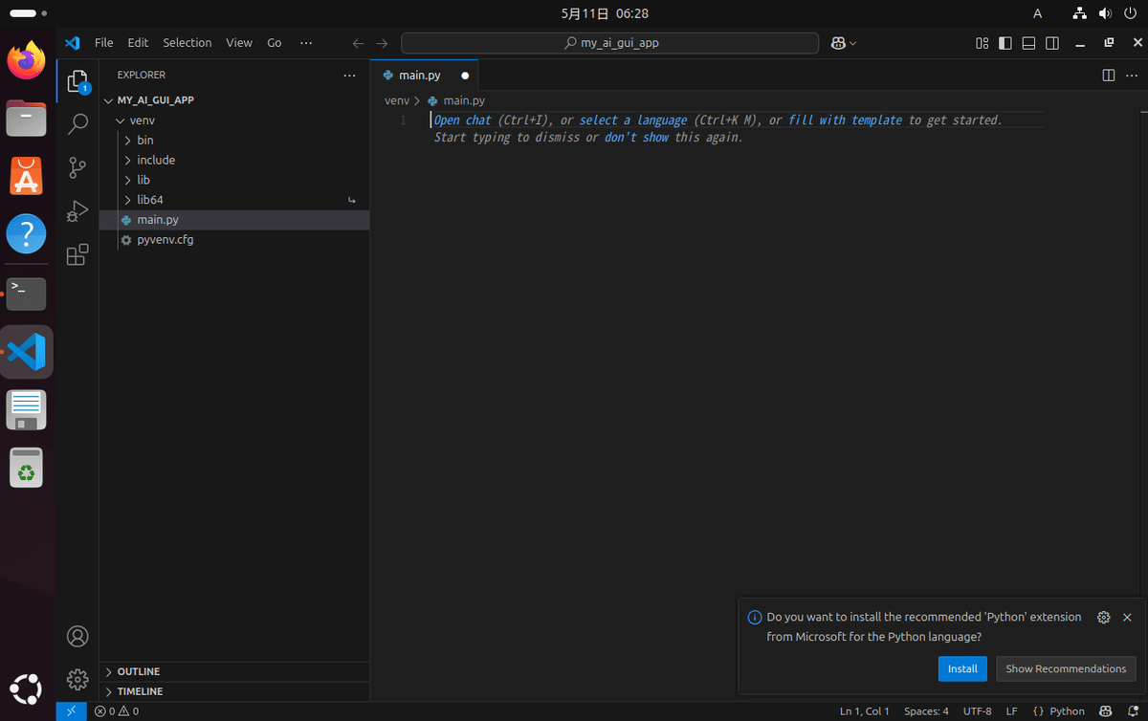1148x721 pixels.
Task: Expand the Timeline section
Action: [x=140, y=690]
